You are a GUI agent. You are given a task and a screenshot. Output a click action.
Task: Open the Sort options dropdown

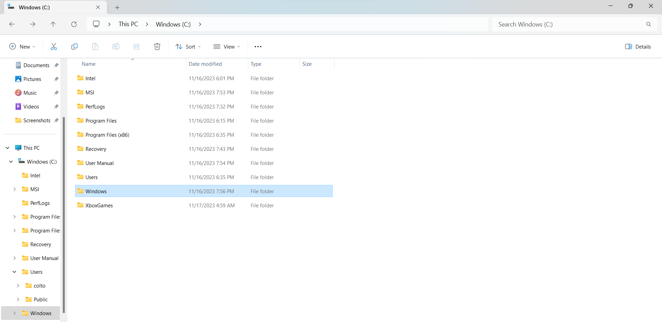[x=188, y=46]
